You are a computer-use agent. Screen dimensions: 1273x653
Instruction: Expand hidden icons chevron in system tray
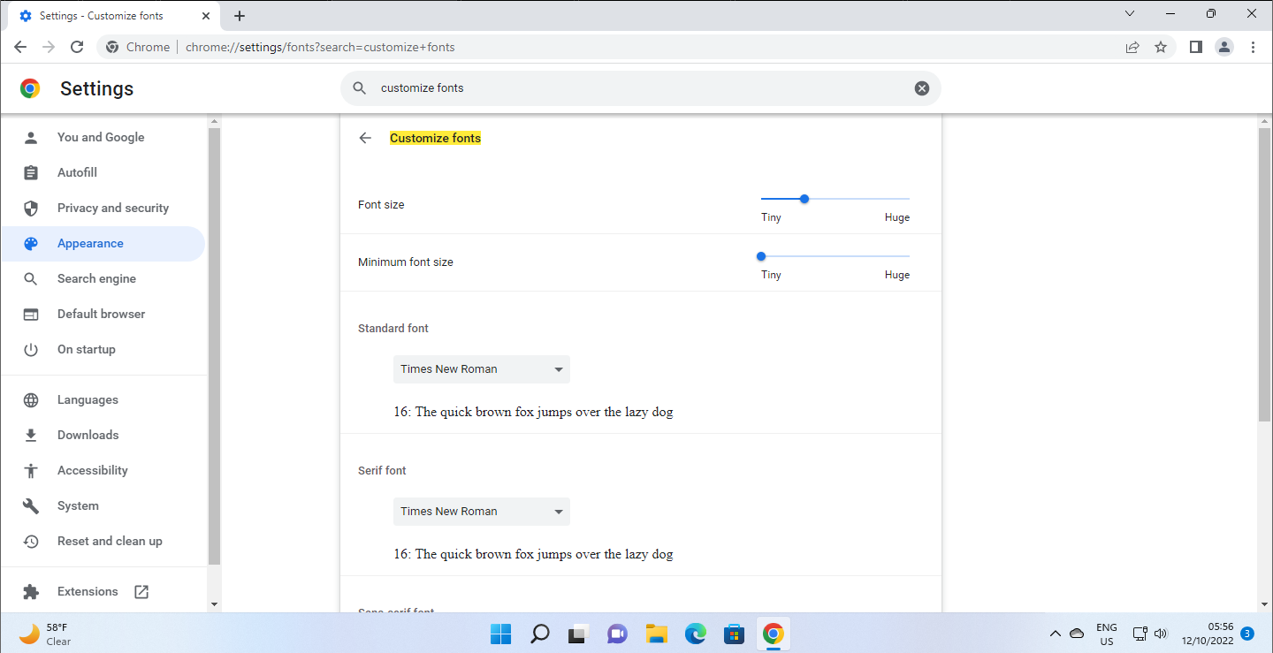[1056, 634]
